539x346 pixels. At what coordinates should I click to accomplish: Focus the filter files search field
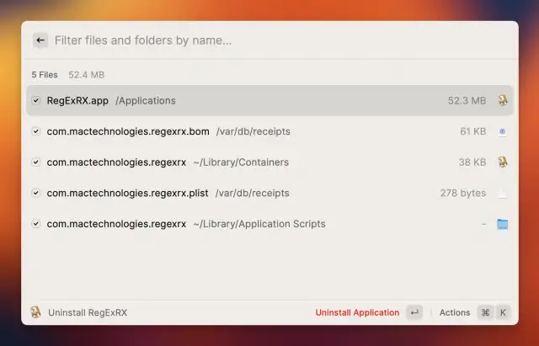click(x=278, y=40)
